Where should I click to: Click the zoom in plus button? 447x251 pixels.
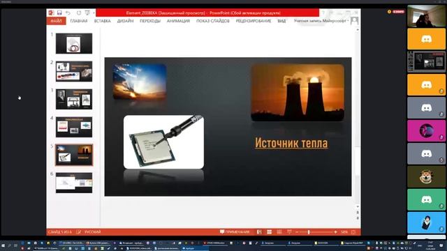point(335,232)
